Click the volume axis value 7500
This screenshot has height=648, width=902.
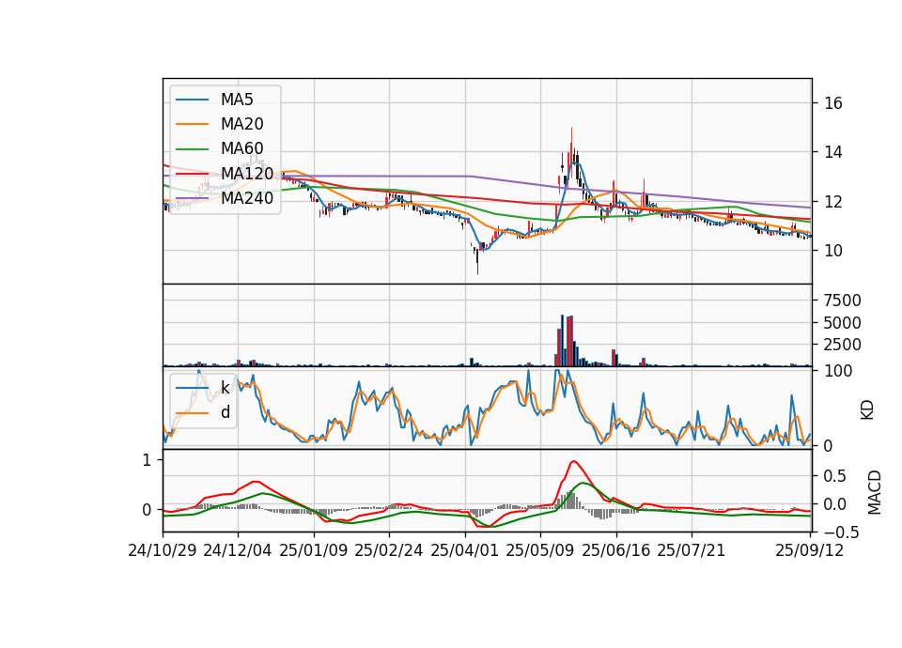click(842, 301)
